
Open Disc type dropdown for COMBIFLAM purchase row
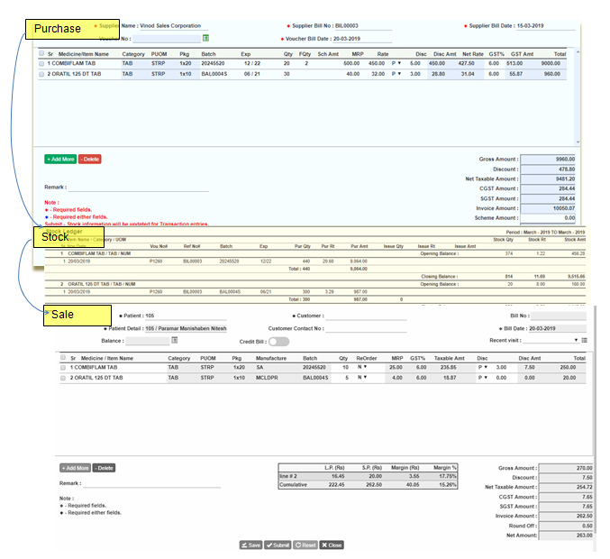(x=396, y=63)
